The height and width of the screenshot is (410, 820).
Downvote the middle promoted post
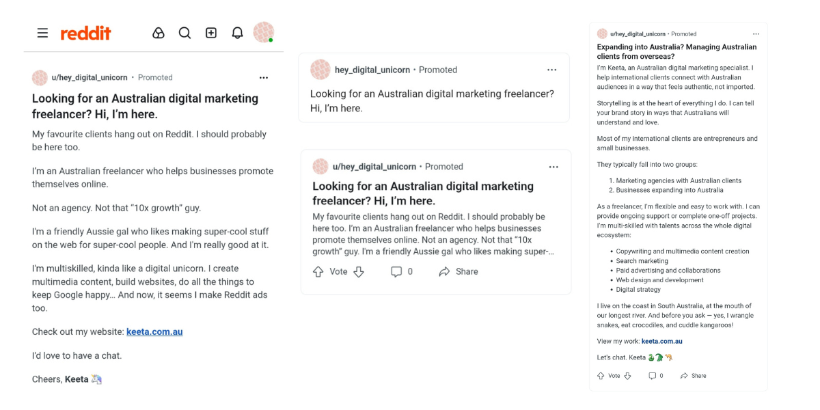(x=359, y=272)
